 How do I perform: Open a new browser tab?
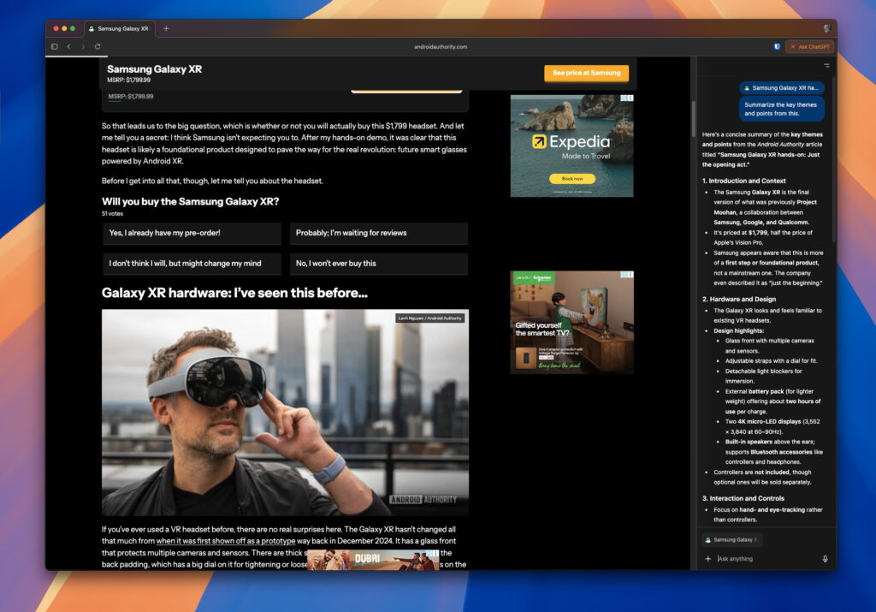point(165,27)
